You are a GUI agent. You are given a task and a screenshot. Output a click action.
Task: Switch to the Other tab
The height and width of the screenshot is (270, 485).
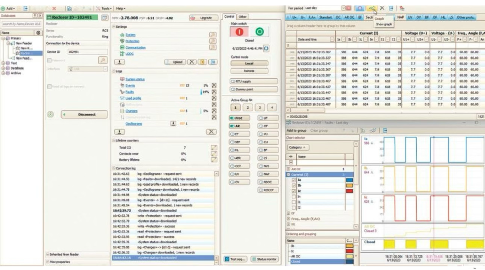243,17
